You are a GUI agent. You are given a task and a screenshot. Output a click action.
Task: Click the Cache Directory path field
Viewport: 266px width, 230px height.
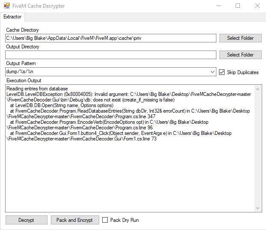[111, 38]
